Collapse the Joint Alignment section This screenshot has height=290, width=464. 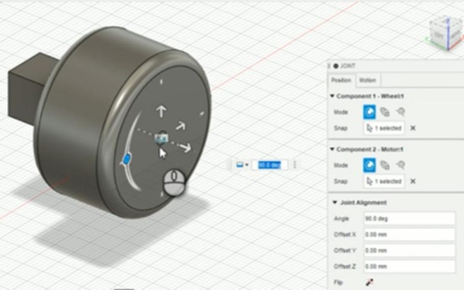click(334, 203)
